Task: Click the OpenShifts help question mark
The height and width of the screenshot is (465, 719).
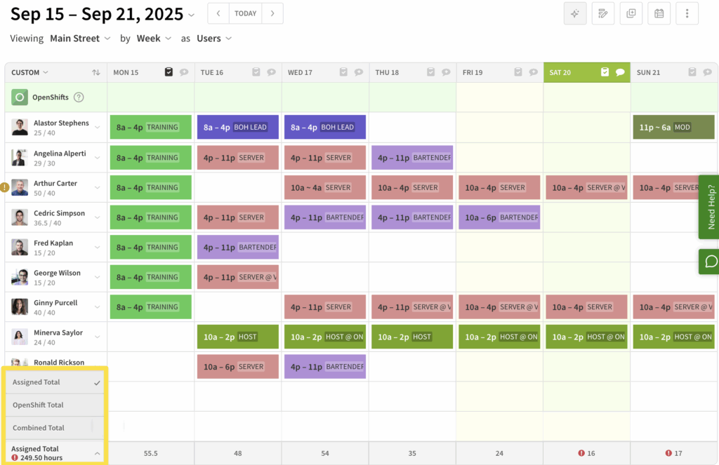Action: (79, 97)
